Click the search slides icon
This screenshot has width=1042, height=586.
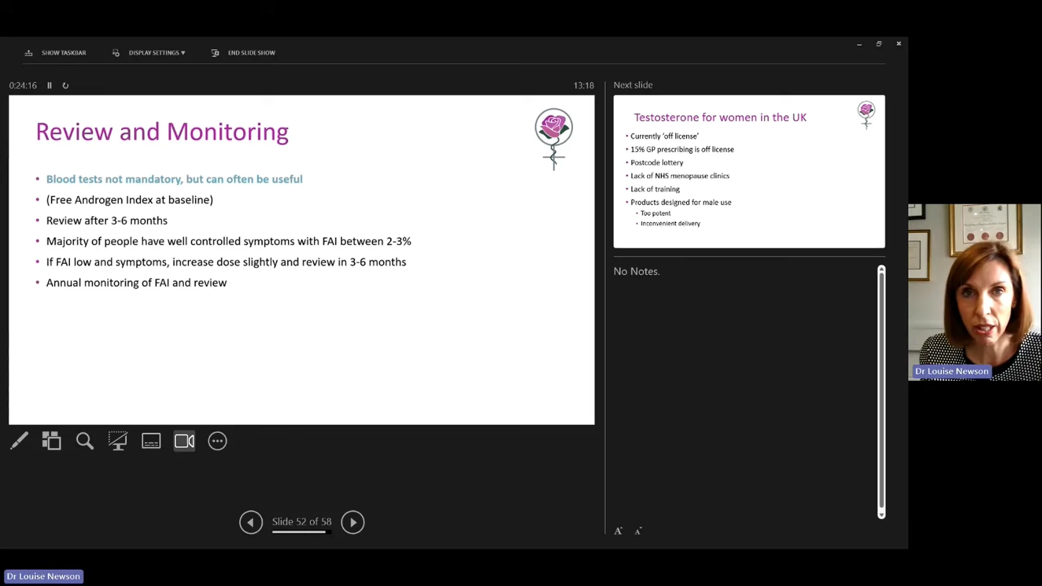85,441
